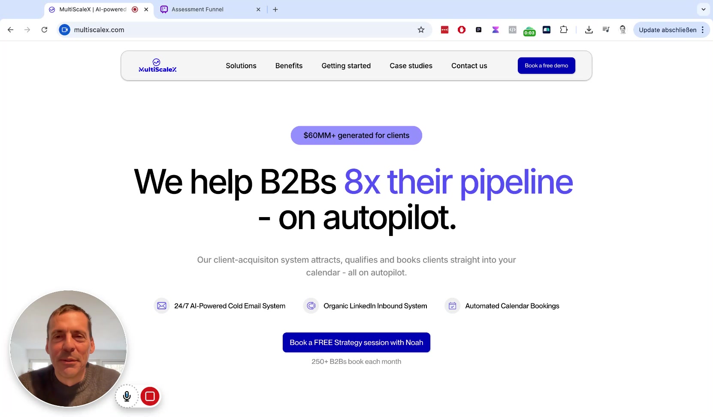Image resolution: width=713 pixels, height=417 pixels.
Task: Click the '- on autopilot.' headline line
Action: point(356,218)
